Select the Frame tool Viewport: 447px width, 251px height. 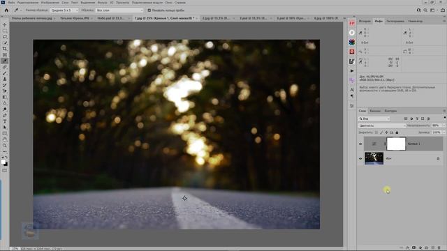point(5,55)
